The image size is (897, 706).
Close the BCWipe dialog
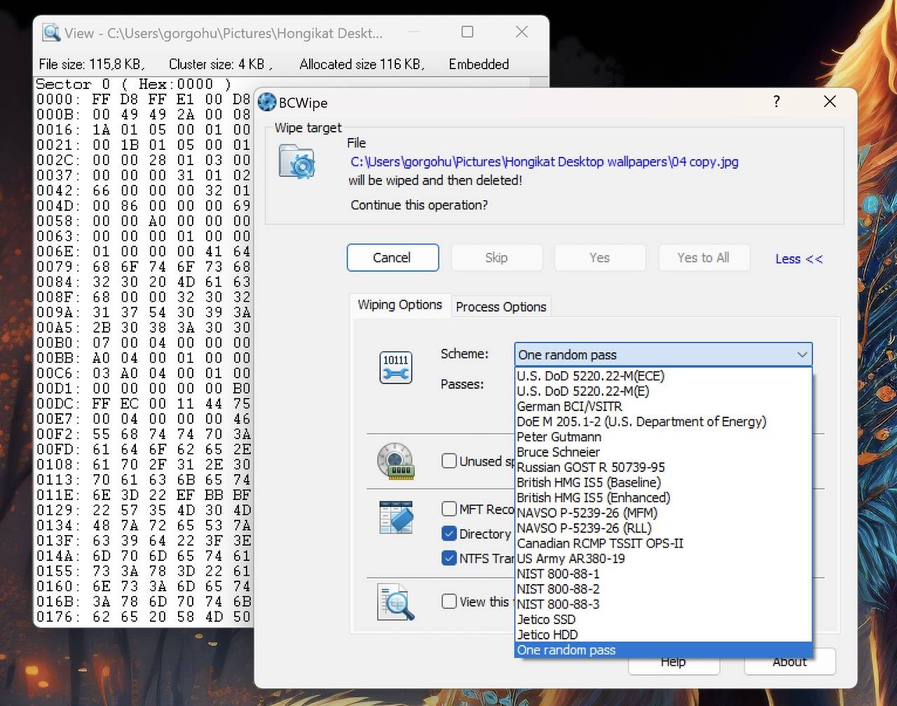[x=830, y=102]
